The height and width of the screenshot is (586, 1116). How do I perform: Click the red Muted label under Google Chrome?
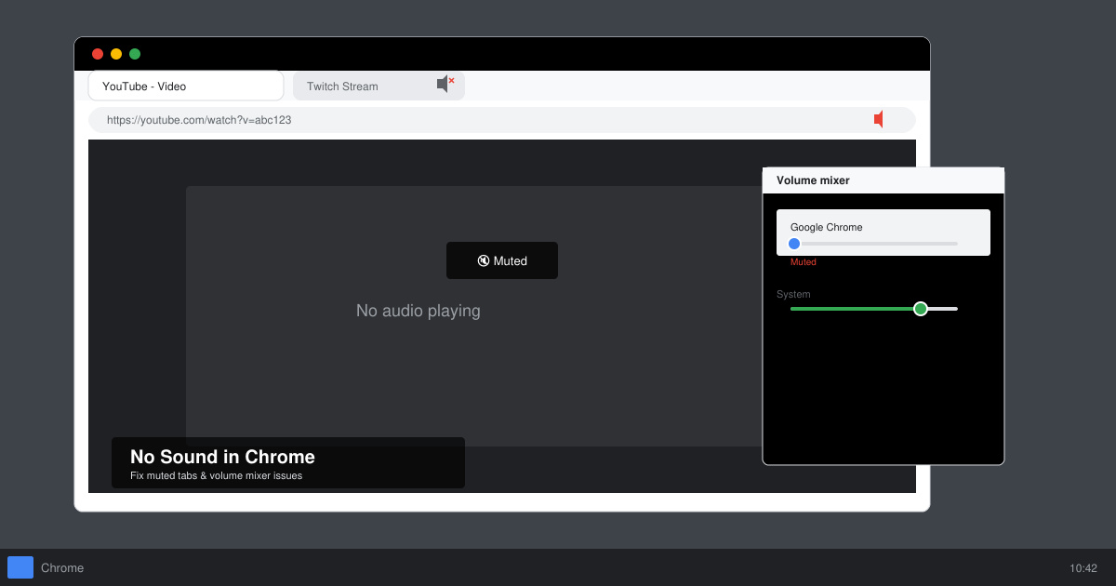point(804,262)
